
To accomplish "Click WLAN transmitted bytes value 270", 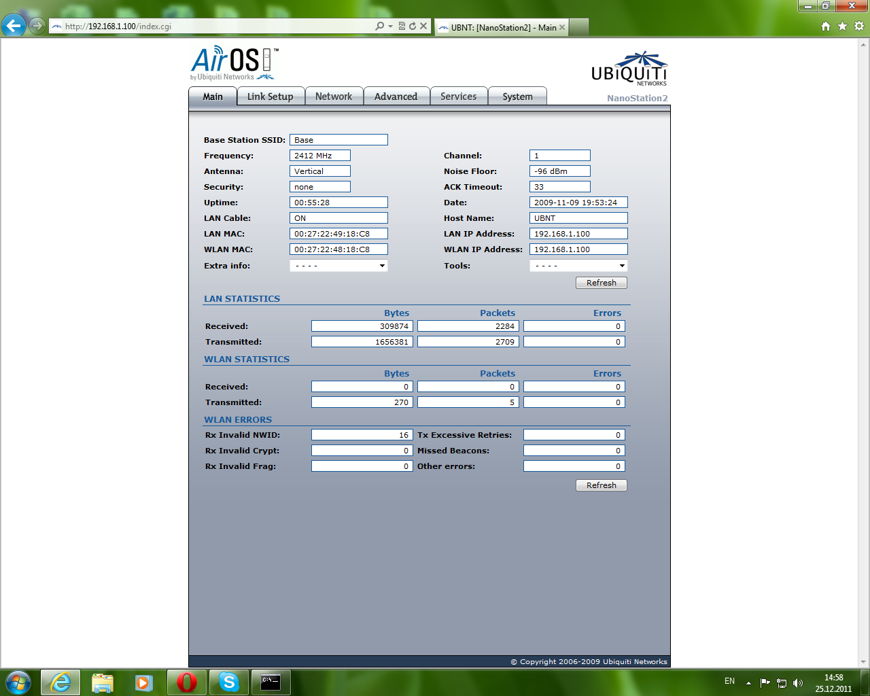I will 362,402.
